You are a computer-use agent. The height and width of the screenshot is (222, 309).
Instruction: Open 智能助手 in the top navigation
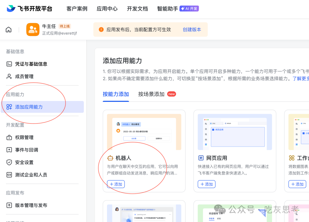(x=167, y=9)
